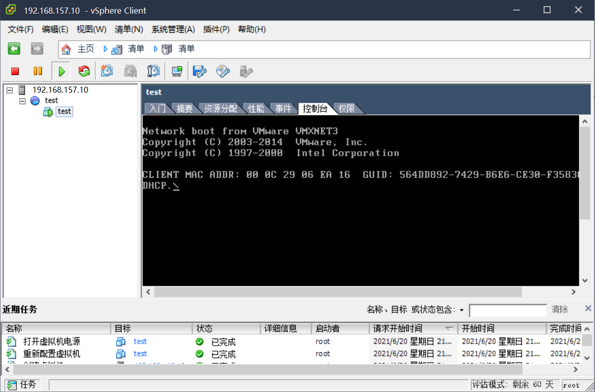
Task: Open the 编辑(E) menu
Action: 55,29
